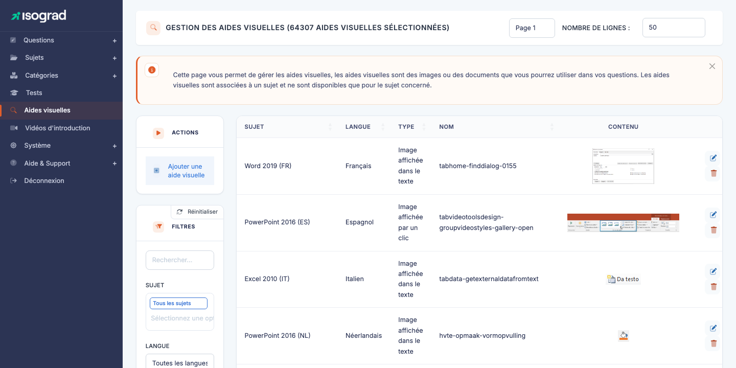Viewport: 736px width, 368px height.
Task: Click the search icon beside the page title
Action: click(153, 28)
